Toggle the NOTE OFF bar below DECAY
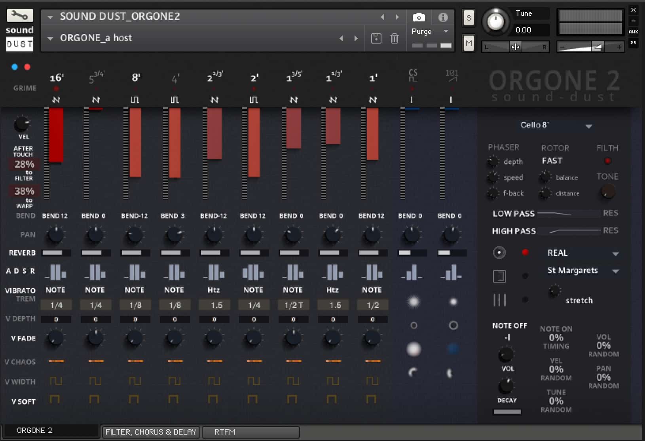Viewport: 645px width, 441px height. tap(507, 412)
